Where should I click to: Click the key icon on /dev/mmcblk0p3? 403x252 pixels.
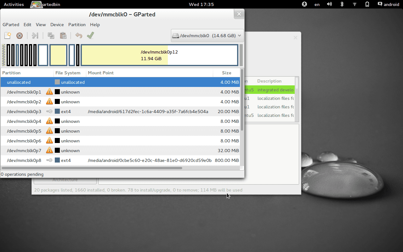click(x=49, y=112)
